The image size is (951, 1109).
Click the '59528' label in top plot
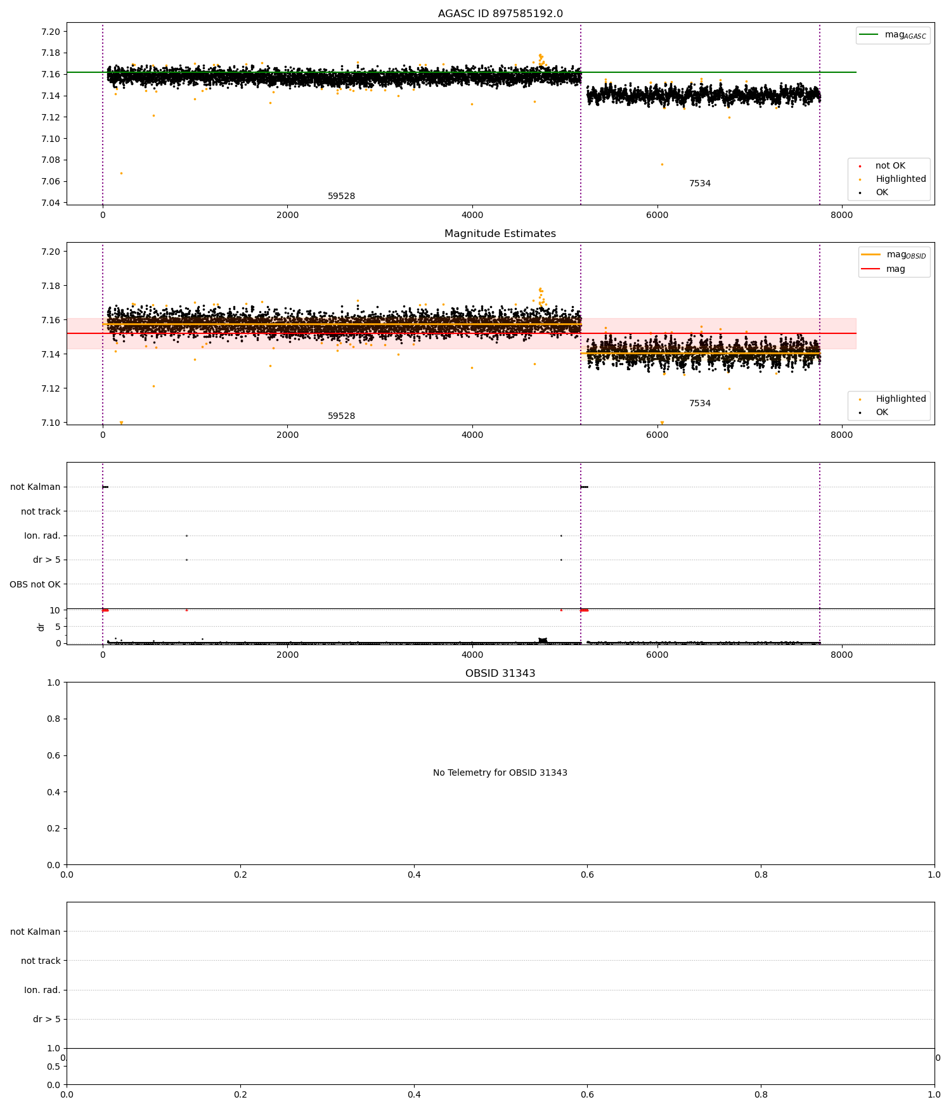click(341, 196)
